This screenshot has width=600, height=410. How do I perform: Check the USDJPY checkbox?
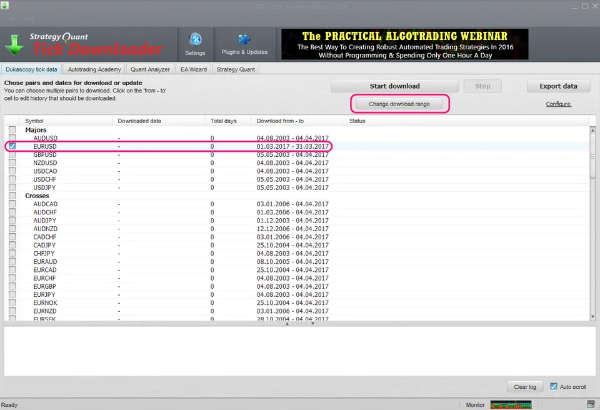(12, 187)
